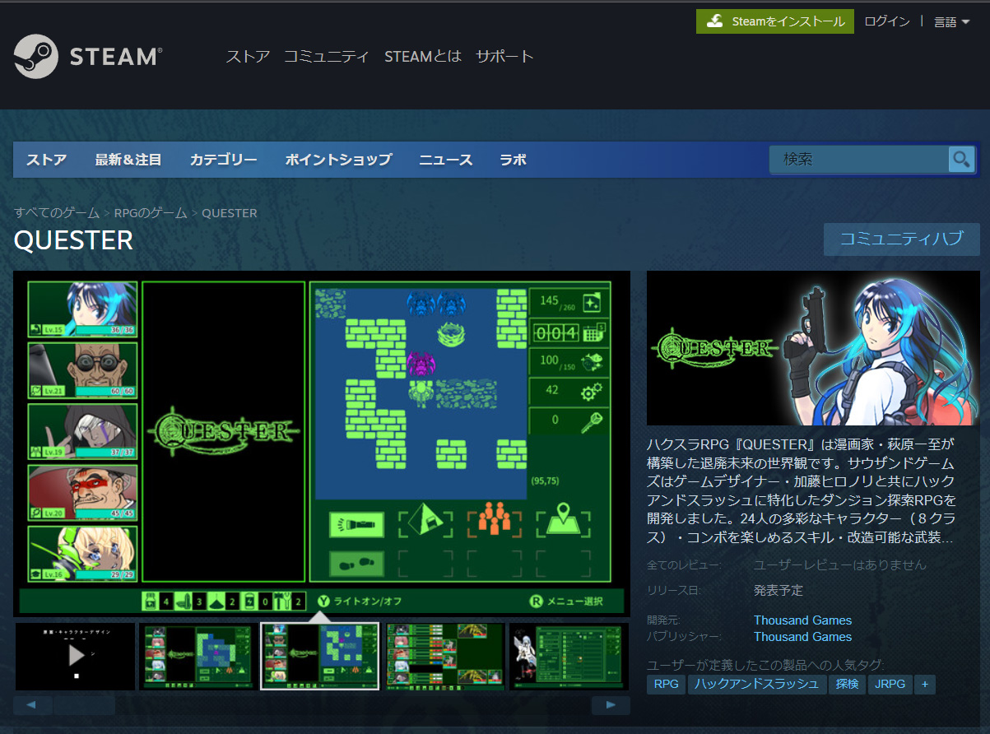Expand the 最新＆注目 store menu

pos(128,160)
